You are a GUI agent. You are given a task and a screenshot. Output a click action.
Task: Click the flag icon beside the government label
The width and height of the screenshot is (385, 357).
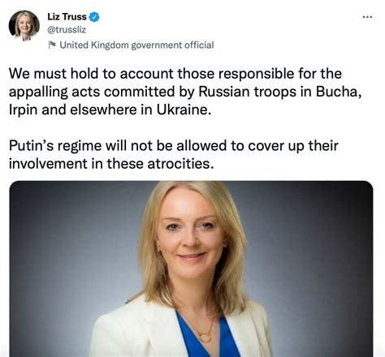point(52,45)
